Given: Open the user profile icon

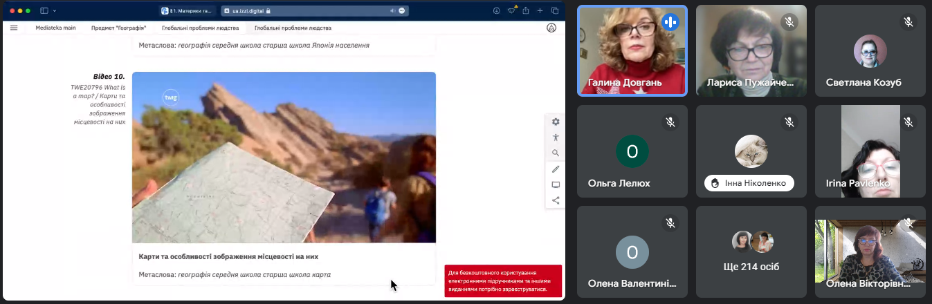Looking at the screenshot, I should (551, 28).
